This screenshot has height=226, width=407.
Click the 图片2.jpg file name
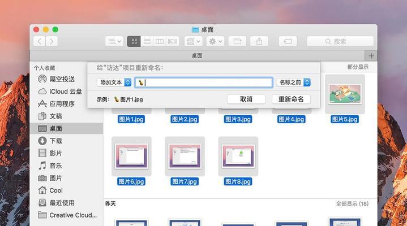185,119
